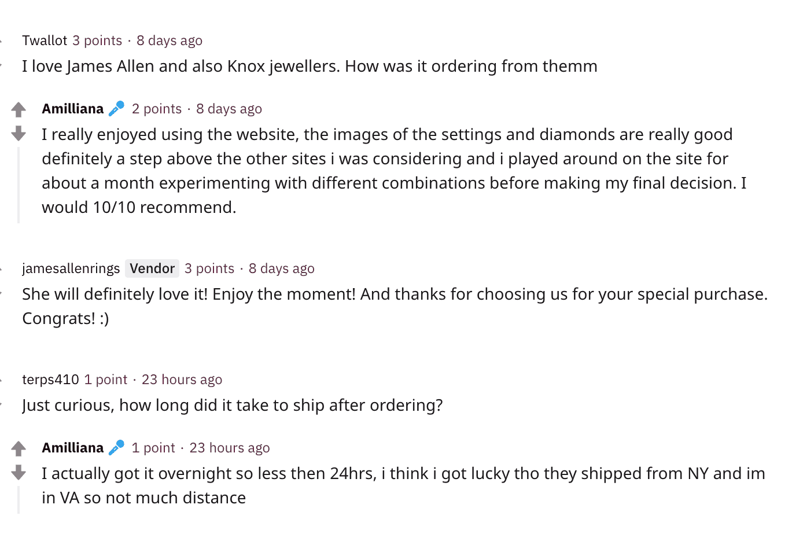Click the '8 days ago' timestamp on Amilliana's comment

229,109
